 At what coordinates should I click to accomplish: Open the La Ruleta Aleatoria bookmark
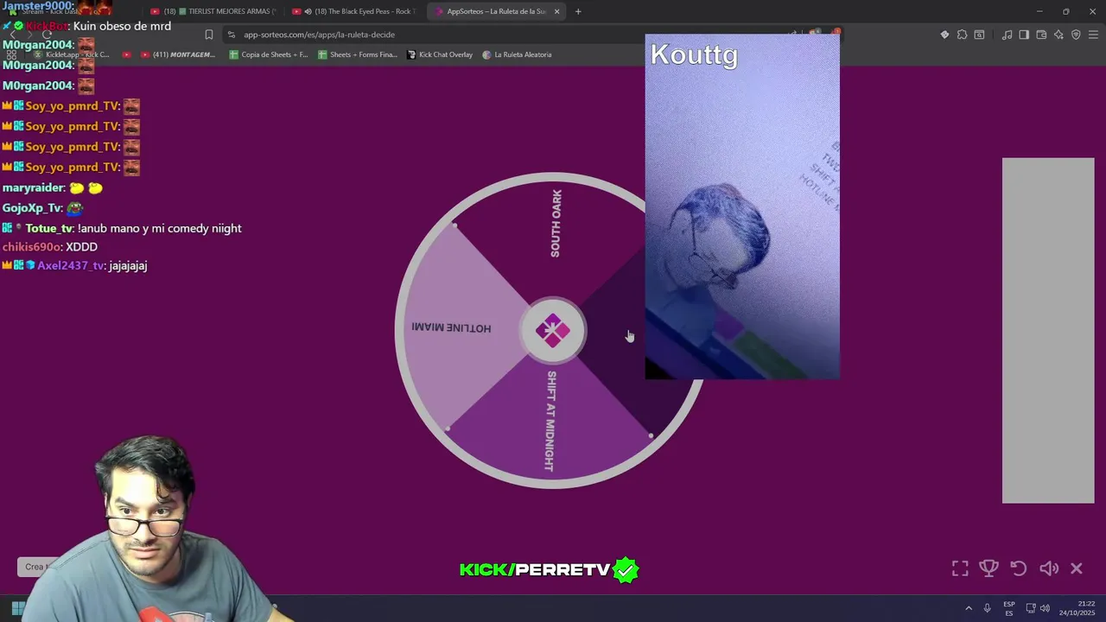click(517, 54)
